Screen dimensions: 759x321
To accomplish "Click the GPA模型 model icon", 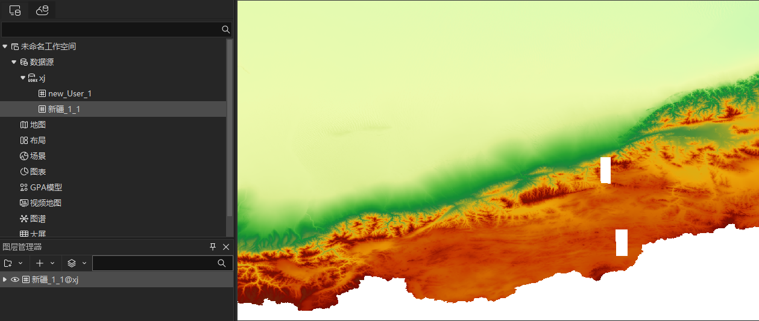I will tap(24, 187).
